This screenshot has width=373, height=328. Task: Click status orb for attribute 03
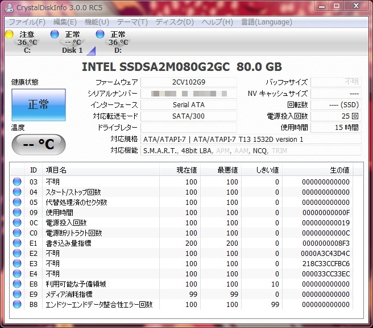point(17,182)
